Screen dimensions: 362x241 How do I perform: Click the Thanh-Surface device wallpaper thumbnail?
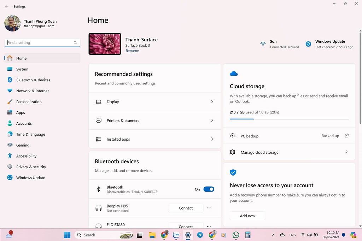105,44
